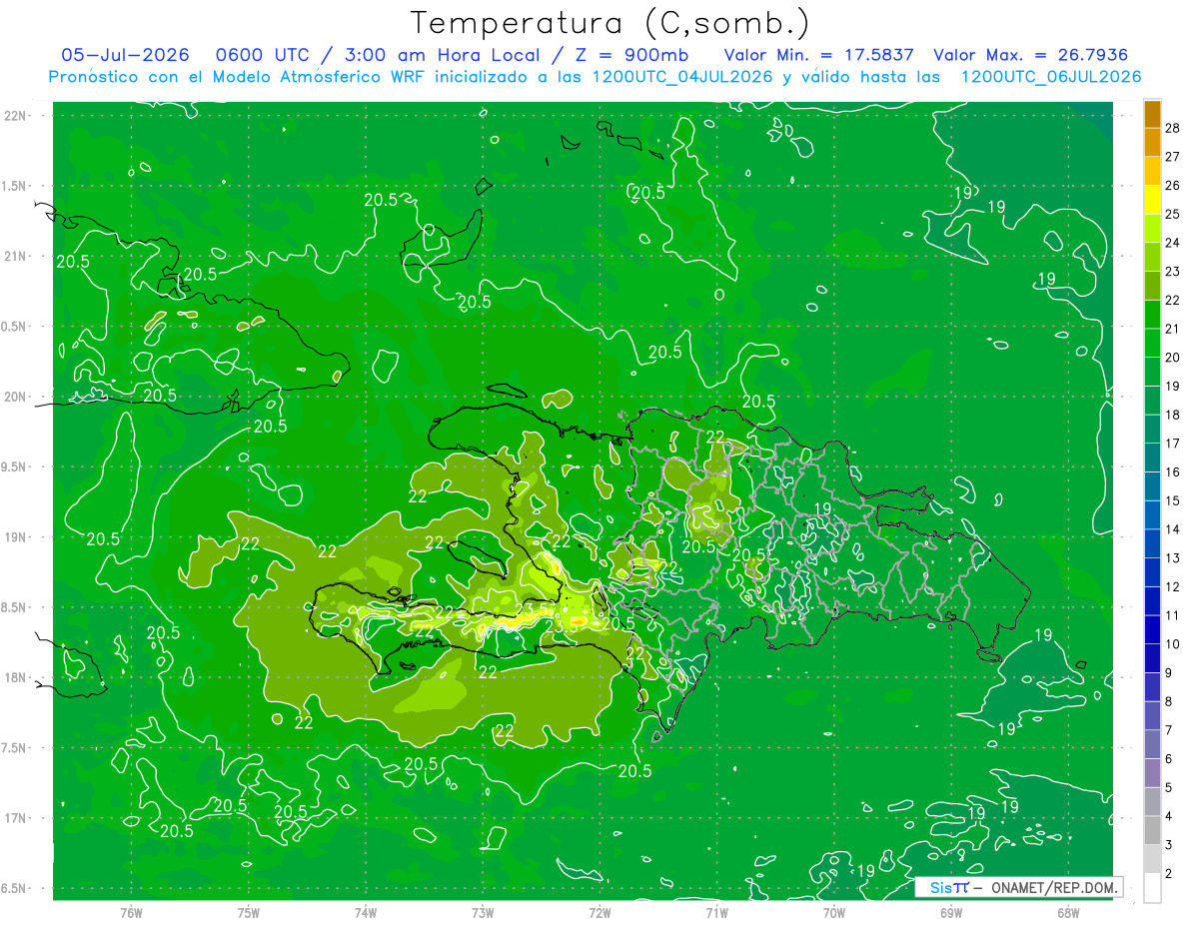Click the '17N' latitude axis label

click(15, 818)
